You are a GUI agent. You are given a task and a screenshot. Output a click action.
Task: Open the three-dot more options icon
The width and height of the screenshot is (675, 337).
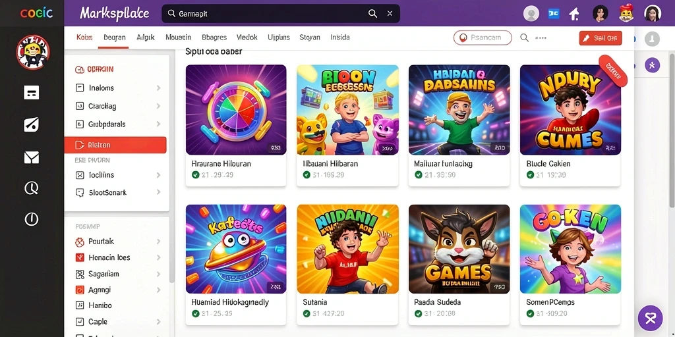(x=541, y=38)
